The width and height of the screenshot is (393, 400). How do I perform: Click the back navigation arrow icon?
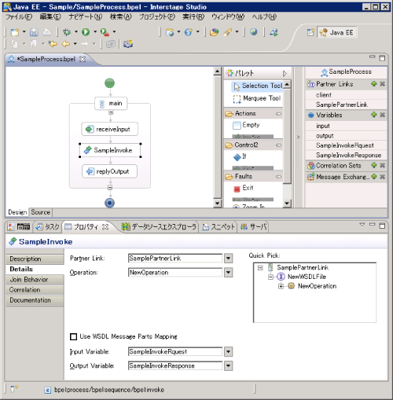click(65, 44)
